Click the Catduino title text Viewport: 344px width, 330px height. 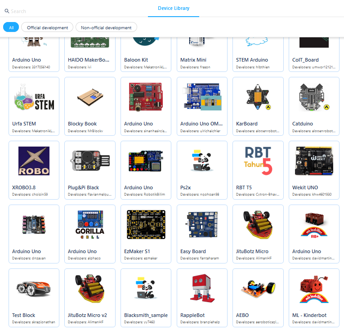(303, 124)
